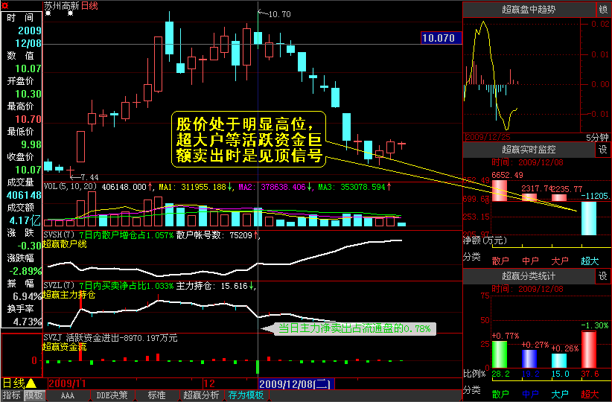Image resolution: width=612 pixels, height=402 pixels.
Task: Click the 2009/12/08(二) date marker on timeline
Action: point(296,383)
